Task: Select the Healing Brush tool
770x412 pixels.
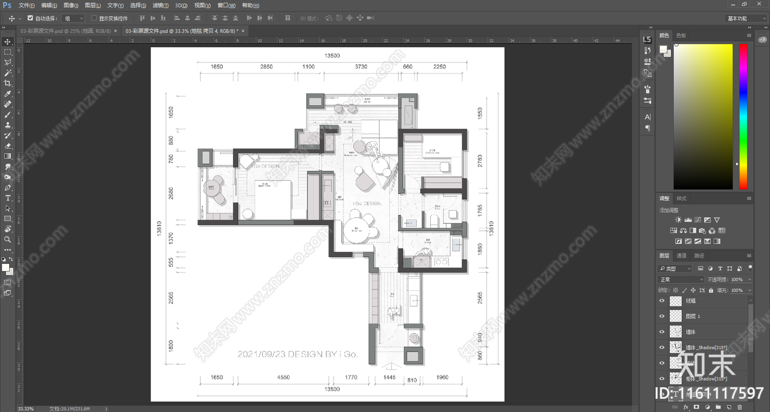Action: point(8,104)
